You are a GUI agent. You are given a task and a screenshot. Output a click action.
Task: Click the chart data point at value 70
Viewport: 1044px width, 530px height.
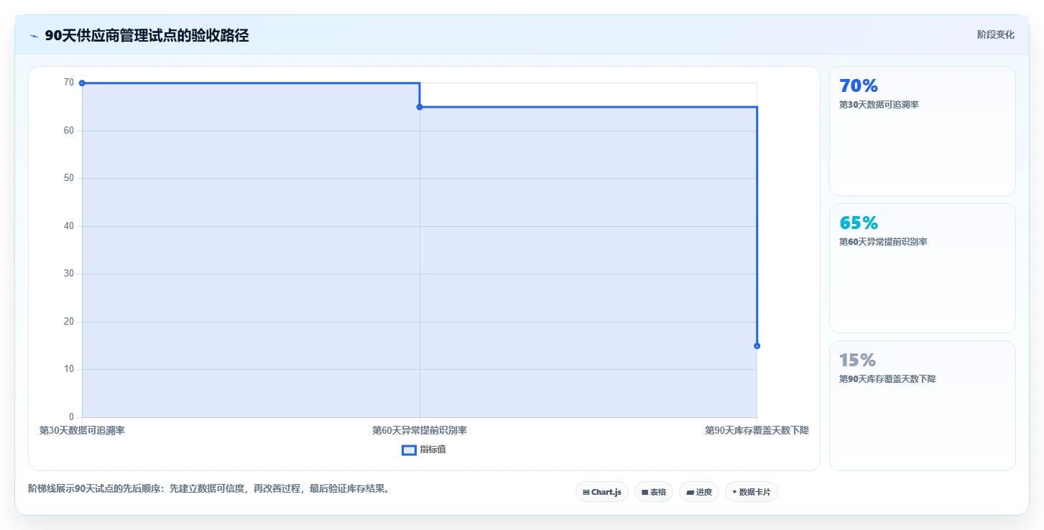point(82,83)
